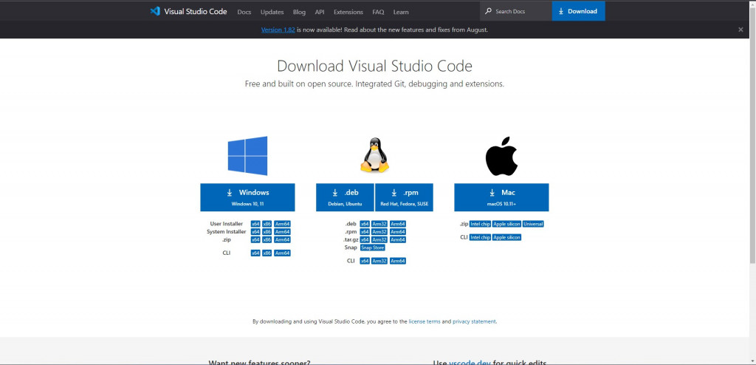Select Apple silicon for Mac CLI
756x365 pixels.
pos(506,237)
